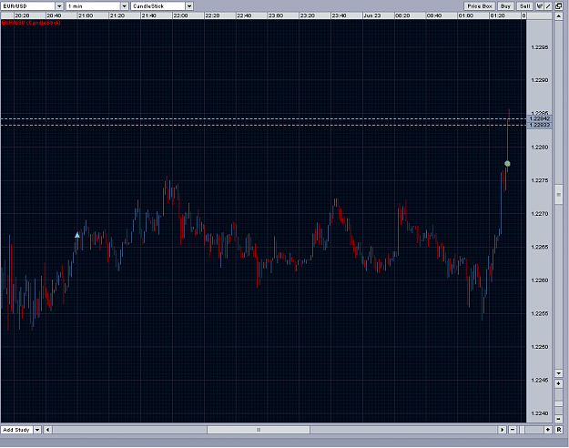Image resolution: width=569 pixels, height=448 pixels.
Task: Click the CandleStick chart style field
Action: [x=157, y=6]
